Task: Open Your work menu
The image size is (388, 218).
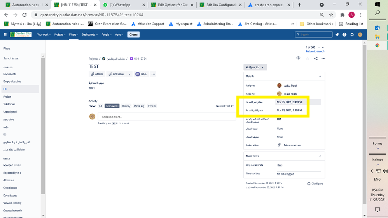Action: tap(44, 35)
